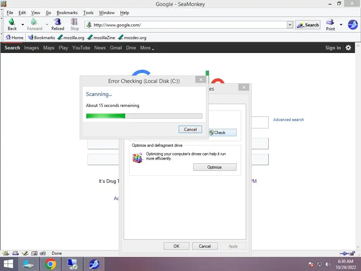This screenshot has height=271, width=361.
Task: Open the Bookmarks folder on personal toolbar
Action: [x=42, y=37]
